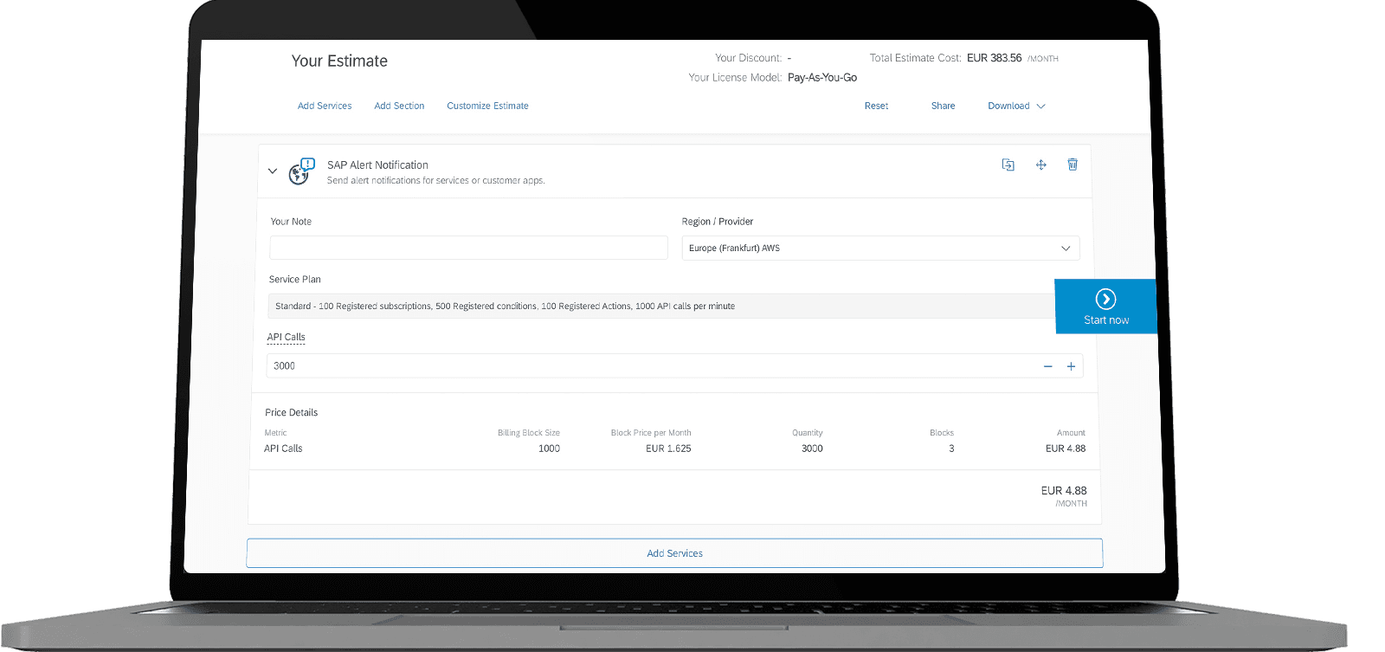
Task: Click the Quantity 3000 cell in Price Details
Action: pos(812,449)
